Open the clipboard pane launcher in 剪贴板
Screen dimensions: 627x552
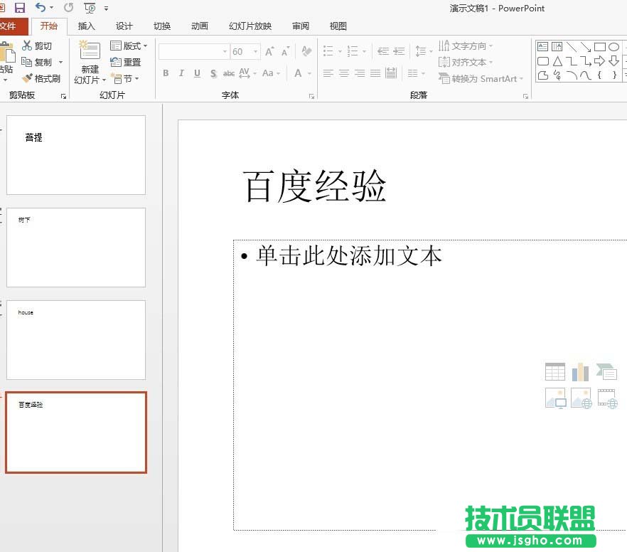pyautogui.click(x=63, y=96)
